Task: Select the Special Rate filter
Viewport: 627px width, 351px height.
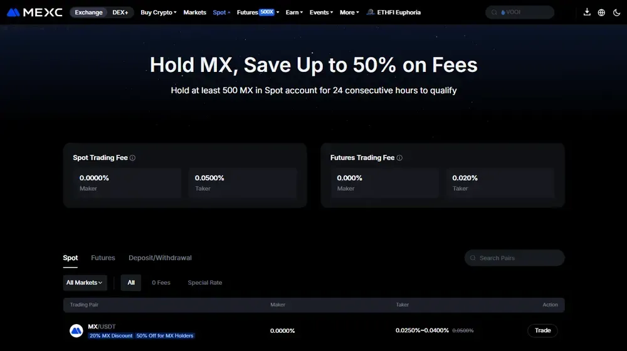Action: (205, 283)
